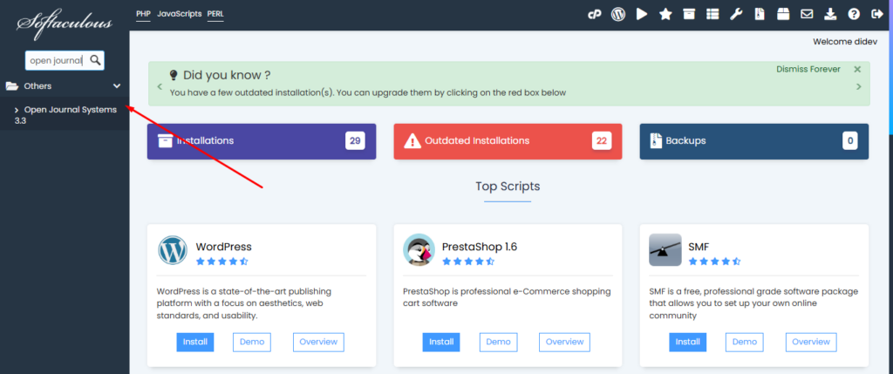Viewport: 893px width, 374px height.
Task: Show previous tip with left chevron
Action: [x=160, y=86]
